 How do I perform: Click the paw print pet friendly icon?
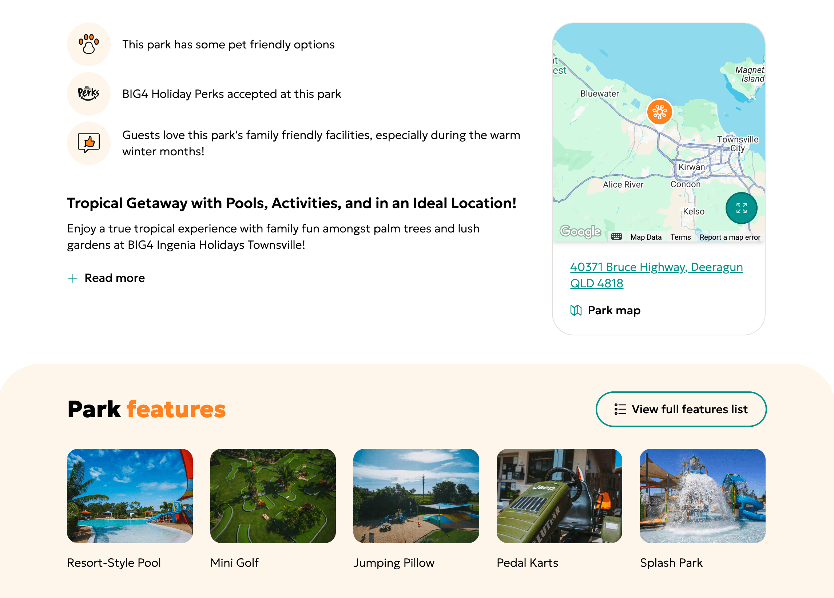coord(89,44)
